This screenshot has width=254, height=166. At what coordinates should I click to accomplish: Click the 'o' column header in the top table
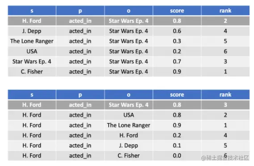(129, 11)
